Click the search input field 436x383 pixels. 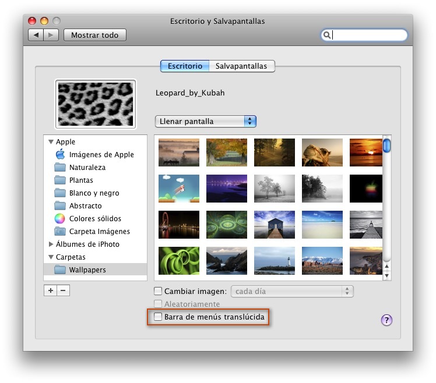point(364,35)
